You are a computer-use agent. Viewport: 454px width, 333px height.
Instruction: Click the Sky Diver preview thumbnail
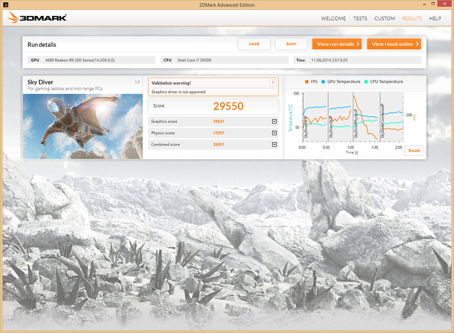click(83, 126)
